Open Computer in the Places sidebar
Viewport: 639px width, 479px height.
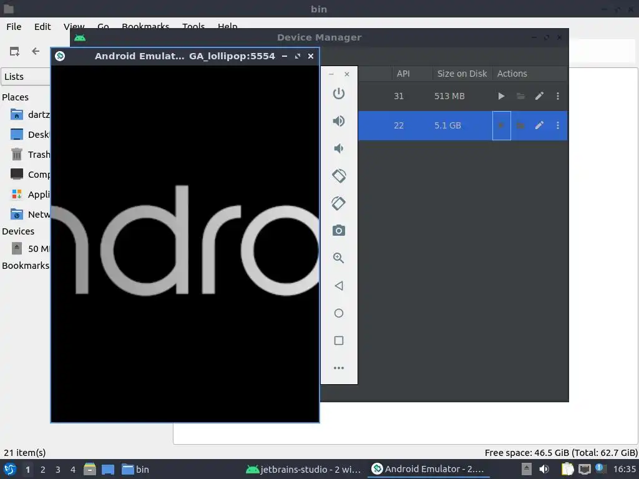tap(29, 175)
